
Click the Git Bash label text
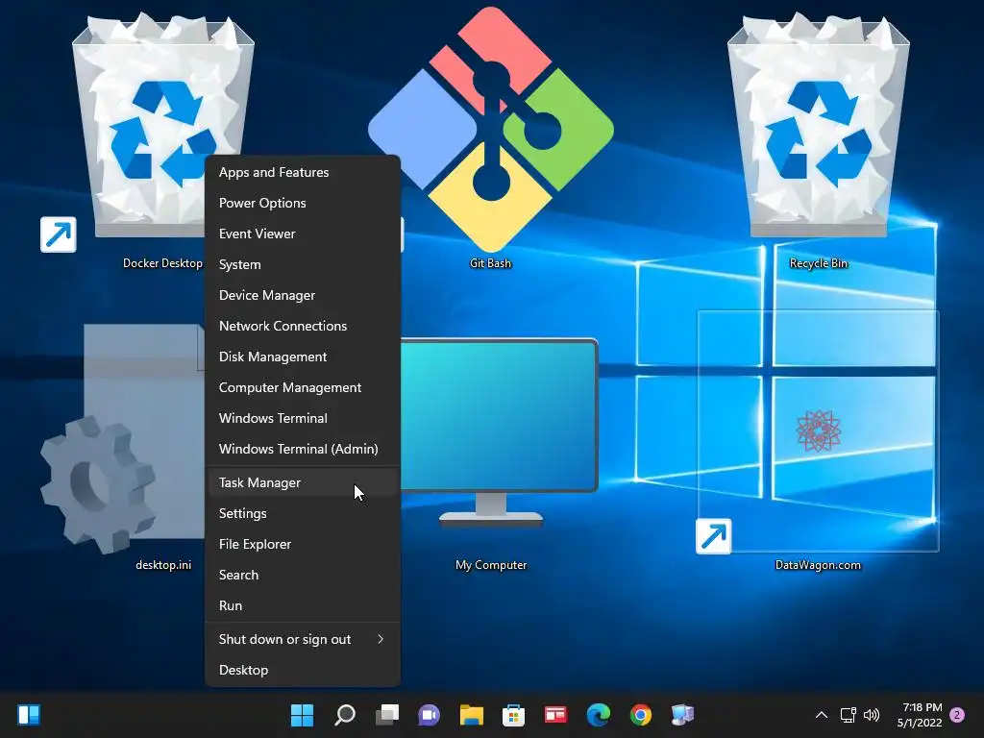point(491,263)
